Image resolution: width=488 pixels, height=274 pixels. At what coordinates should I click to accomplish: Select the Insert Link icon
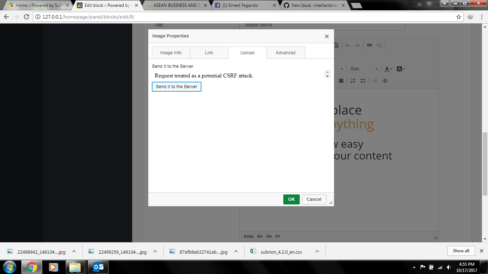click(x=369, y=45)
